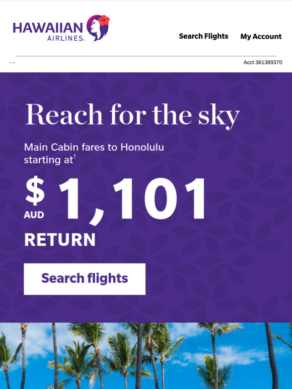The height and width of the screenshot is (389, 292).
Task: Click the starting at text line
Action: (x=48, y=160)
